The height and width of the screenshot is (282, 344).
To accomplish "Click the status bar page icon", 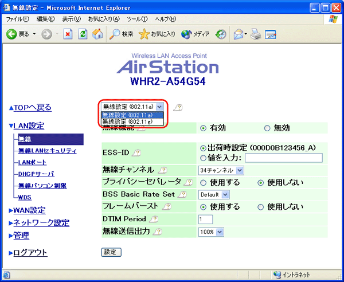I will tap(6, 275).
